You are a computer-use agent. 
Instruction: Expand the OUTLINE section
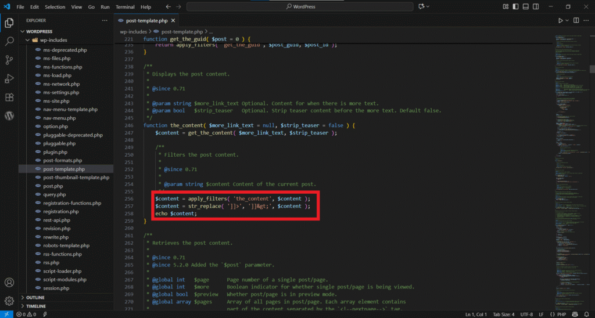tap(35, 298)
